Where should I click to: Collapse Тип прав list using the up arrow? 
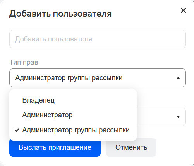pyautogui.click(x=178, y=78)
